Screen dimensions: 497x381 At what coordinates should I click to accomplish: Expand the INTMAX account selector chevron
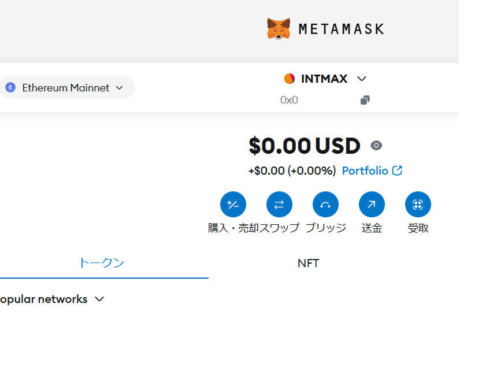pyautogui.click(x=362, y=79)
